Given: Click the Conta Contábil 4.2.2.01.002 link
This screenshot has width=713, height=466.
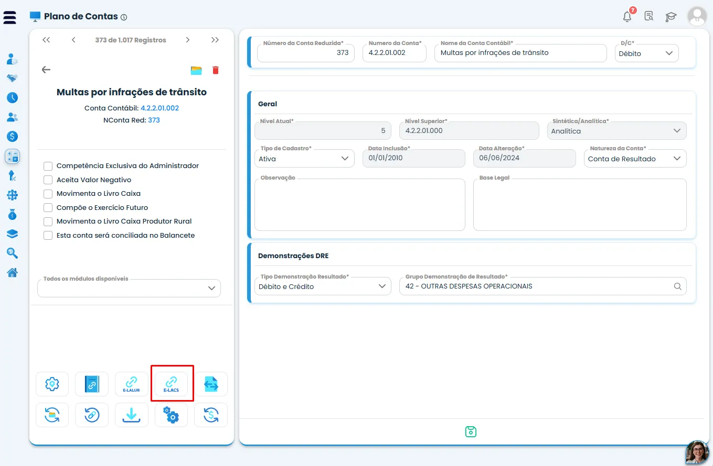Looking at the screenshot, I should coord(160,108).
